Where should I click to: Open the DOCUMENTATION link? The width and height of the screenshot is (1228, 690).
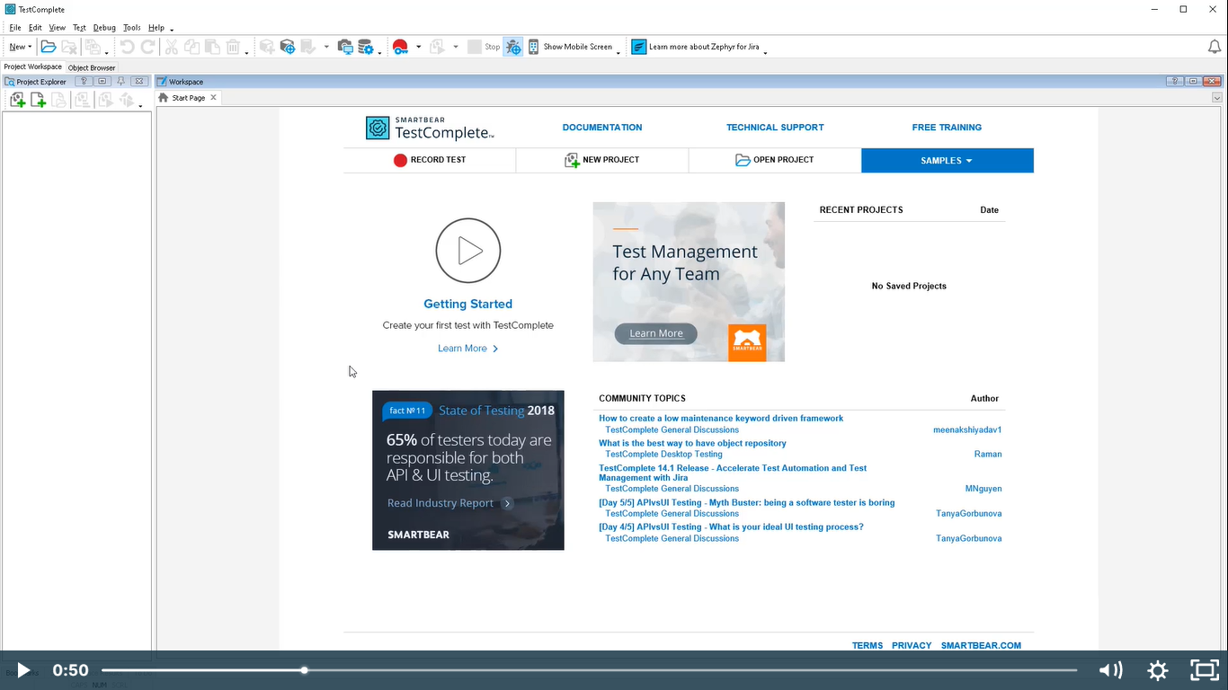[602, 128]
